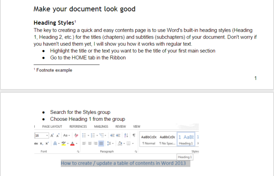274x176 pixels.
Task: Switch to the VIEW tab
Action: 137,126
